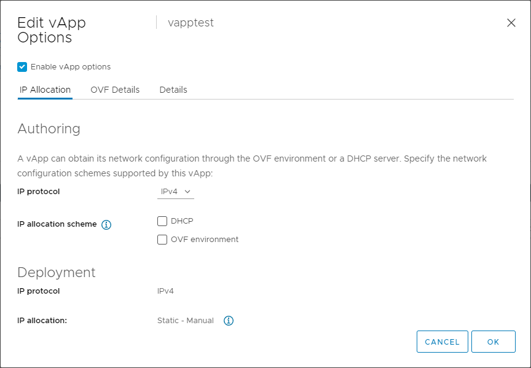531x368 pixels.
Task: Switch to the OVF Details tab
Action: point(115,90)
